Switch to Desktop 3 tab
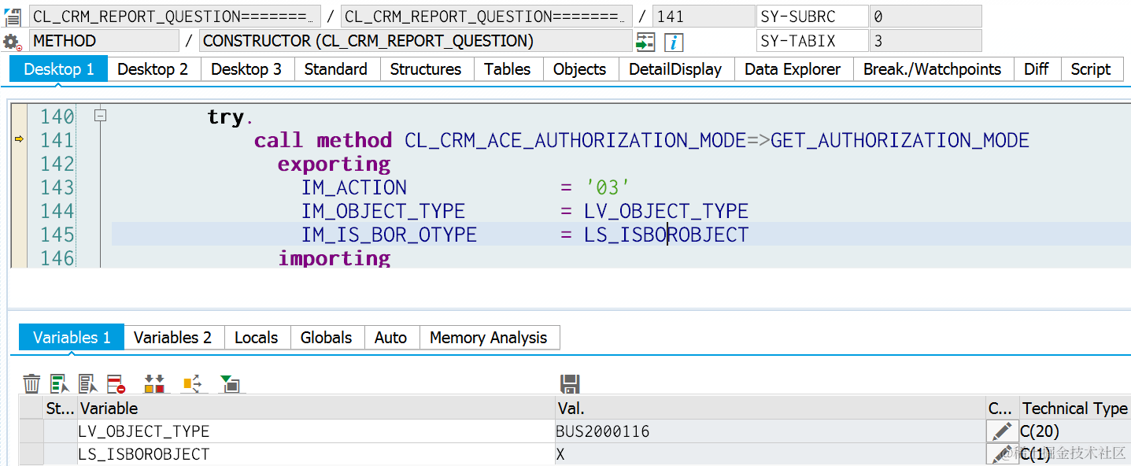This screenshot has height=466, width=1131. 246,69
